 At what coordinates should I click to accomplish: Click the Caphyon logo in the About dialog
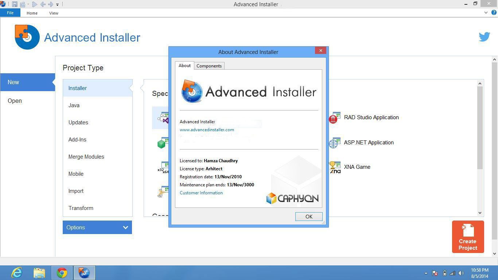tap(292, 198)
